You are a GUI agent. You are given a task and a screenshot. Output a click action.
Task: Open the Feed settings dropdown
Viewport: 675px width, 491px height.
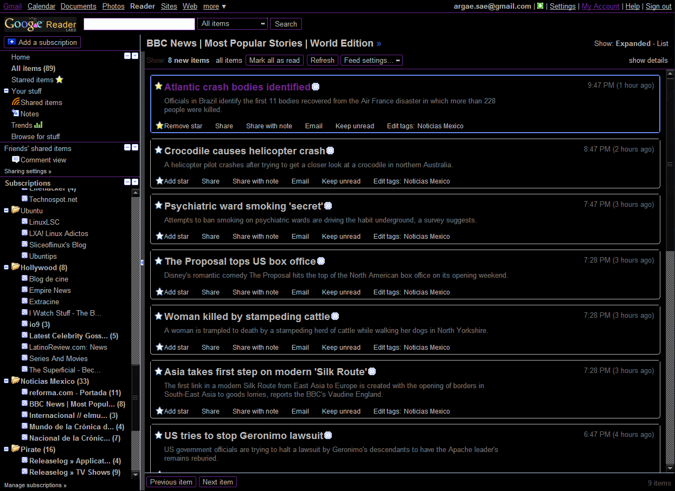tap(371, 60)
